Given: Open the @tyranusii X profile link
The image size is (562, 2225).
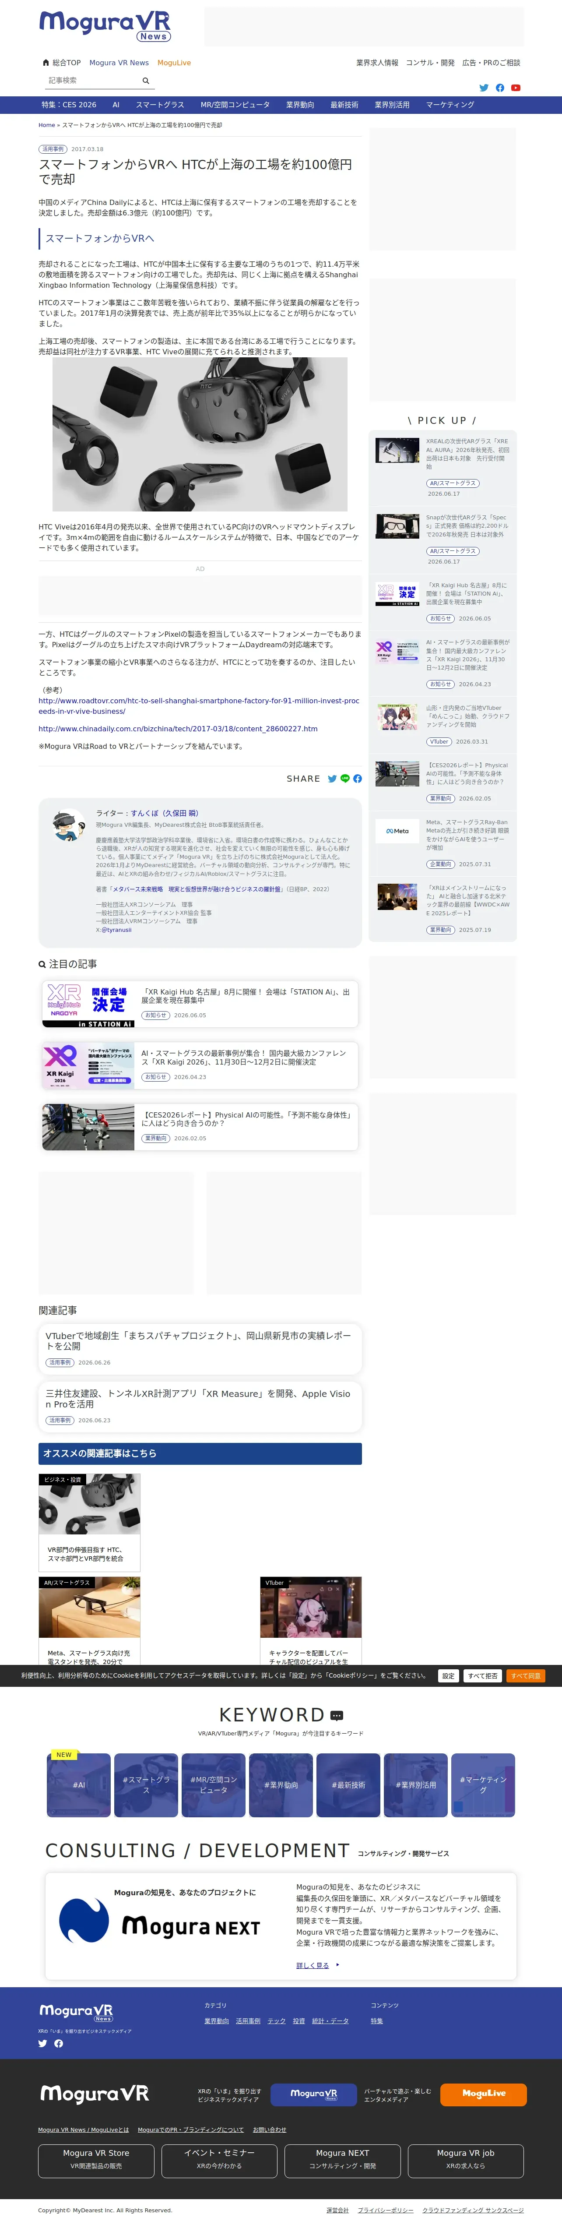Looking at the screenshot, I should [x=116, y=929].
